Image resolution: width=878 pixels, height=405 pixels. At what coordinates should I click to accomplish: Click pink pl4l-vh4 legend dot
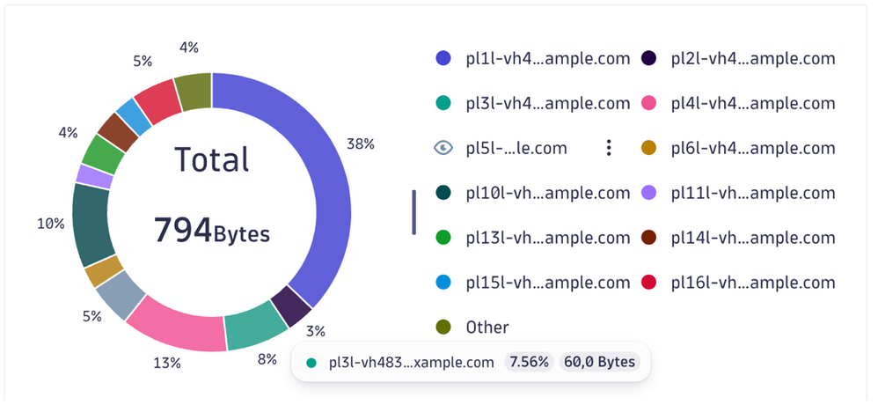(651, 103)
